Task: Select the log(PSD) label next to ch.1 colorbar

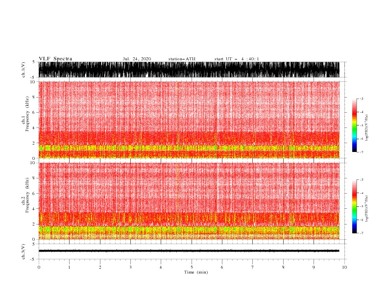Action: coord(367,128)
